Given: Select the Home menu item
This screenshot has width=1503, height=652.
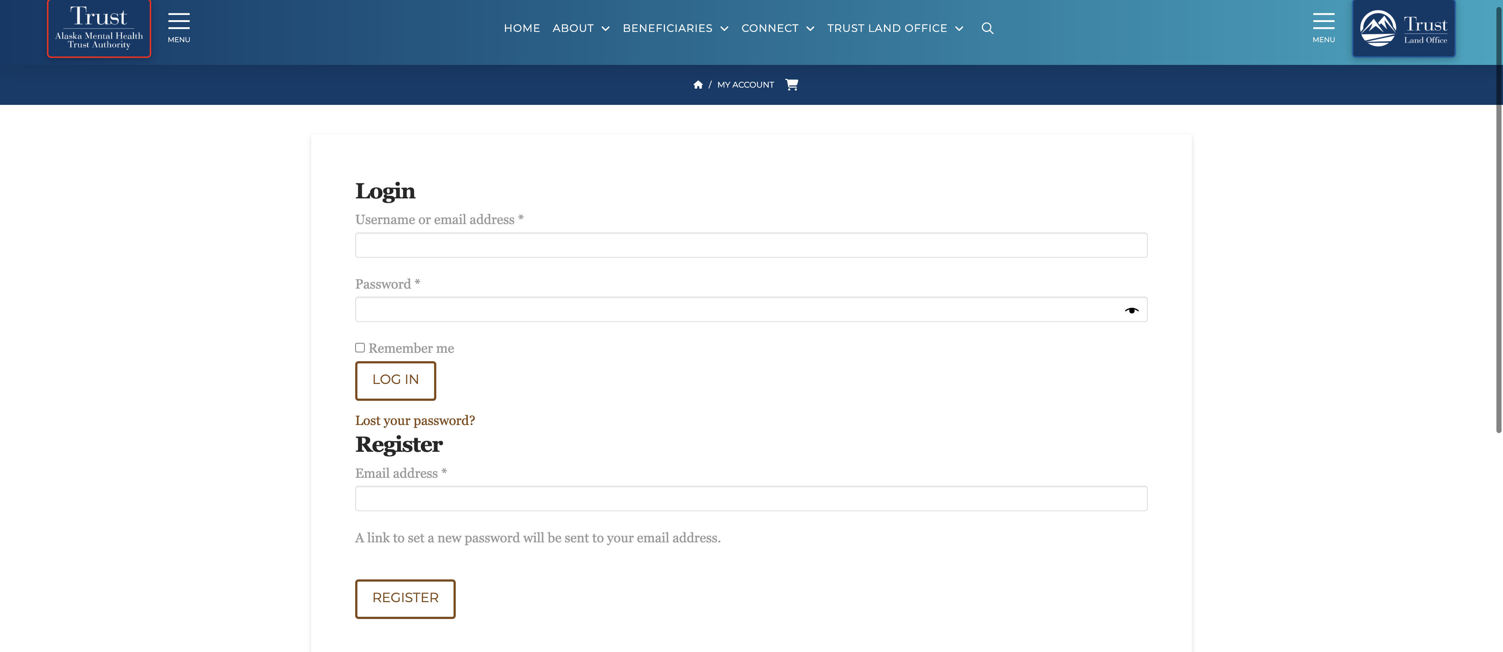Looking at the screenshot, I should (522, 28).
